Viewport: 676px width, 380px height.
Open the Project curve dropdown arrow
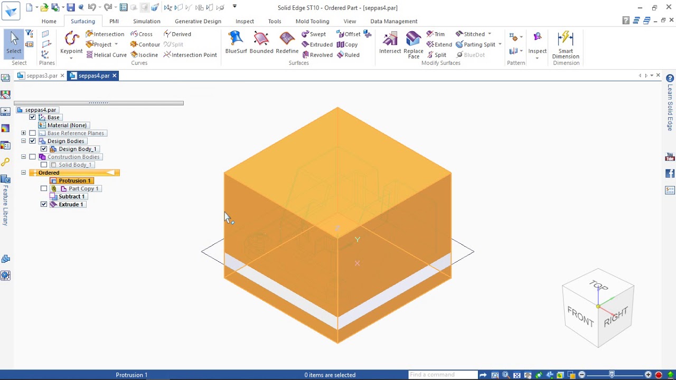click(x=116, y=45)
